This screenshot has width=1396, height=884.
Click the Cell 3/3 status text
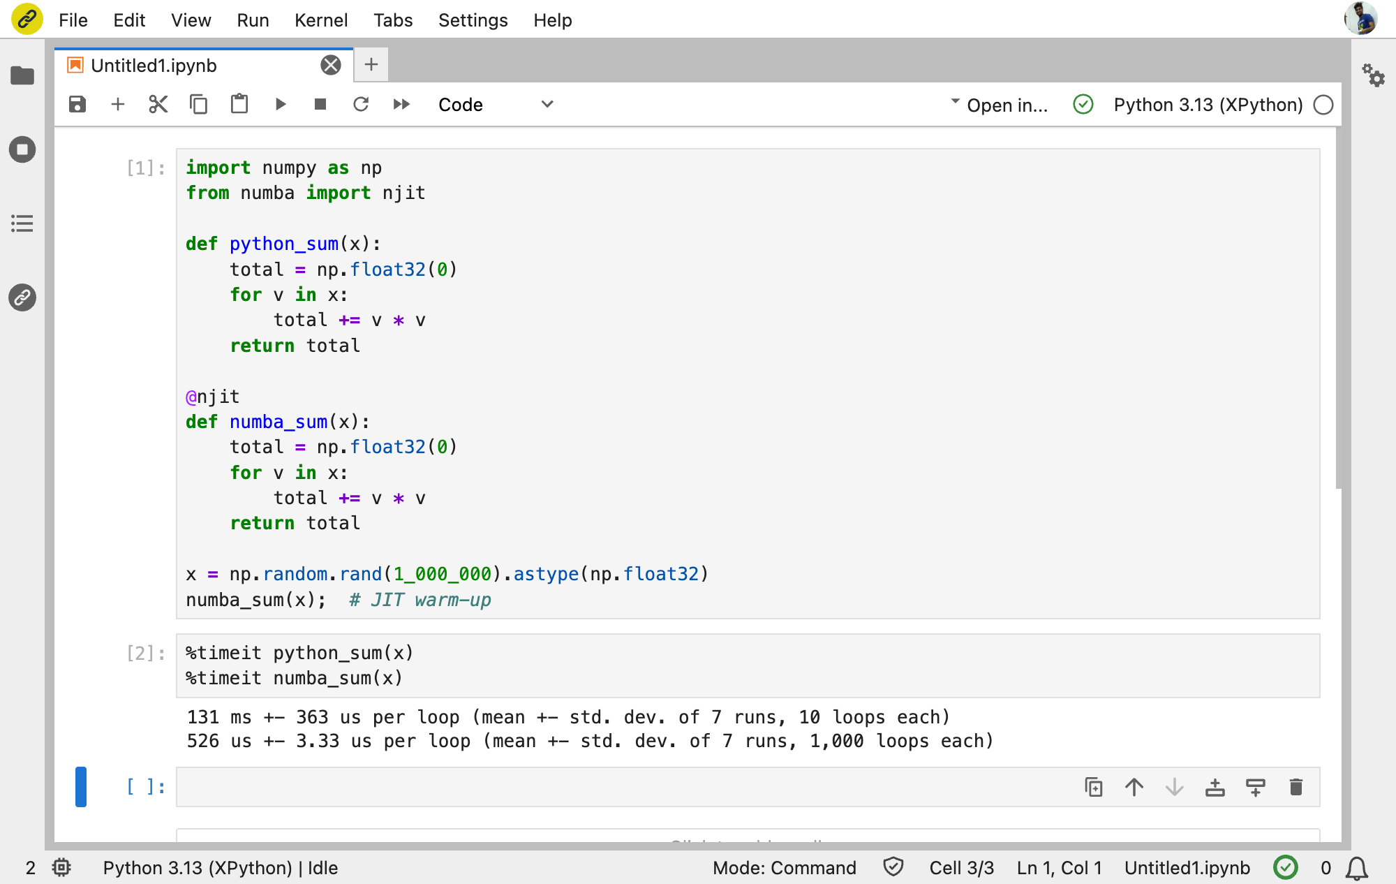coord(961,868)
